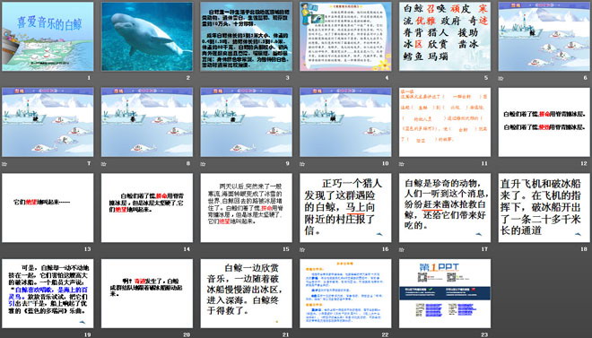Select slide 9 iceberg scene thumbnail
The image size is (592, 338).
click(x=246, y=122)
